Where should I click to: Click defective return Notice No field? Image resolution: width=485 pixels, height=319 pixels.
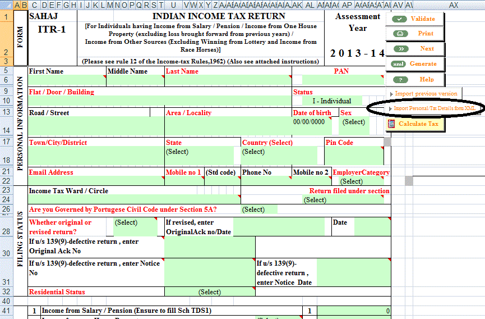pyautogui.click(x=210, y=272)
